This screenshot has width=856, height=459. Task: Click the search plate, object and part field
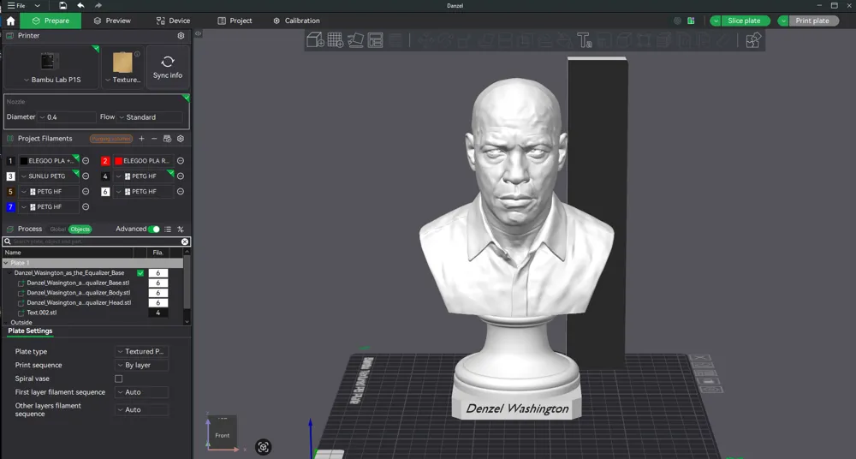(x=97, y=241)
